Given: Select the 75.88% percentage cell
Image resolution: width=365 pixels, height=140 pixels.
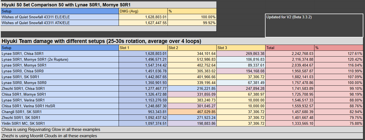Looking at the screenshot, I should (339, 123).
